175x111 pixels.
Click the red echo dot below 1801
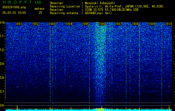[x=17, y=87]
